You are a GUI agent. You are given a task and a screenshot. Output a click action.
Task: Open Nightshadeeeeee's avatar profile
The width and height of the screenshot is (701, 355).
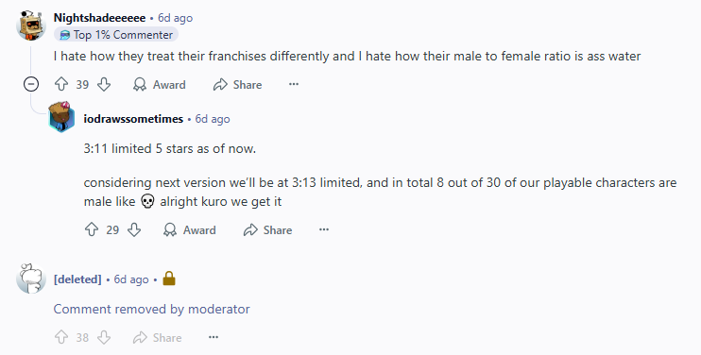tap(31, 25)
